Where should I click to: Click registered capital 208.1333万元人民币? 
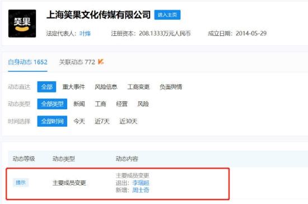165,34
